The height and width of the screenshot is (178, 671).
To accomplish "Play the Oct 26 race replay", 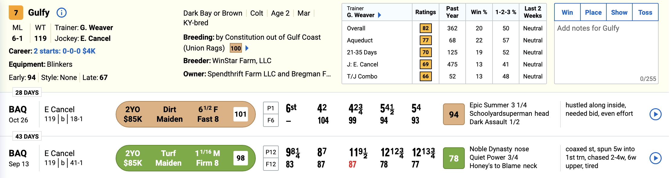I will point(655,114).
